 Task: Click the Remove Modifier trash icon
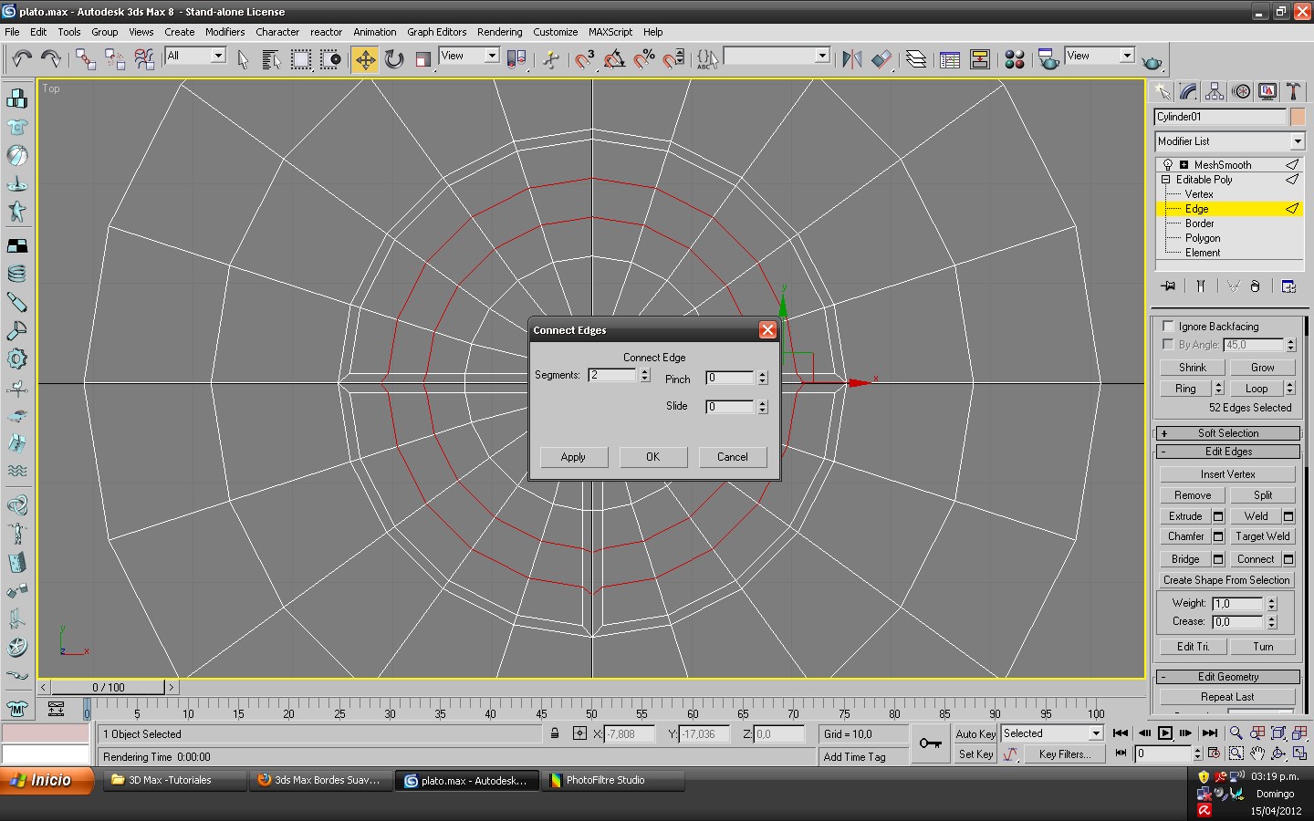click(1255, 286)
